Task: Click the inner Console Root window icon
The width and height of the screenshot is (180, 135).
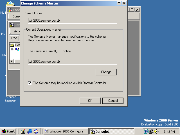Action: (x=12, y=25)
